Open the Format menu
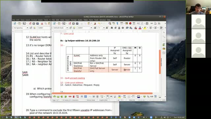211x119 pixels. click(74, 20)
